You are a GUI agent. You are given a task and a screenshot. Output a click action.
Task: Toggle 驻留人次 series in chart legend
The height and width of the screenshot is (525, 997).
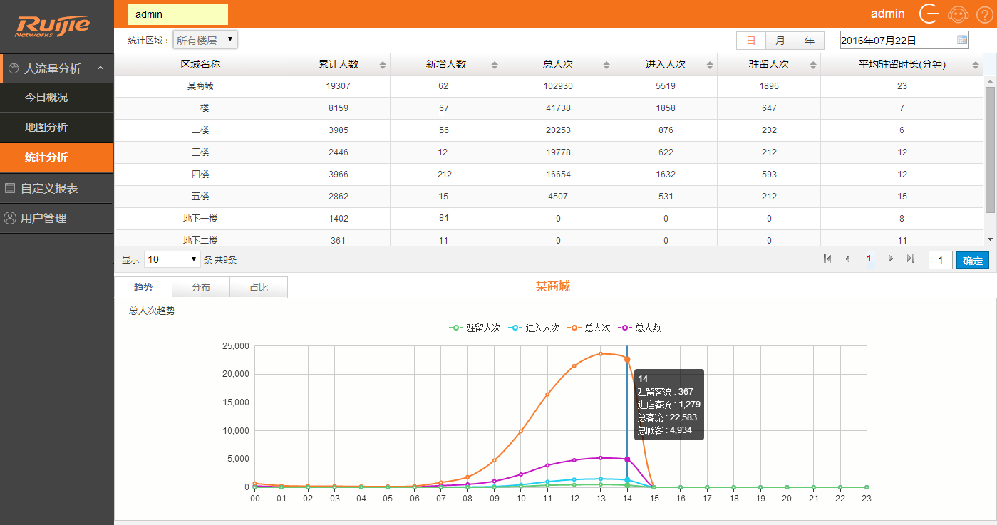click(475, 328)
